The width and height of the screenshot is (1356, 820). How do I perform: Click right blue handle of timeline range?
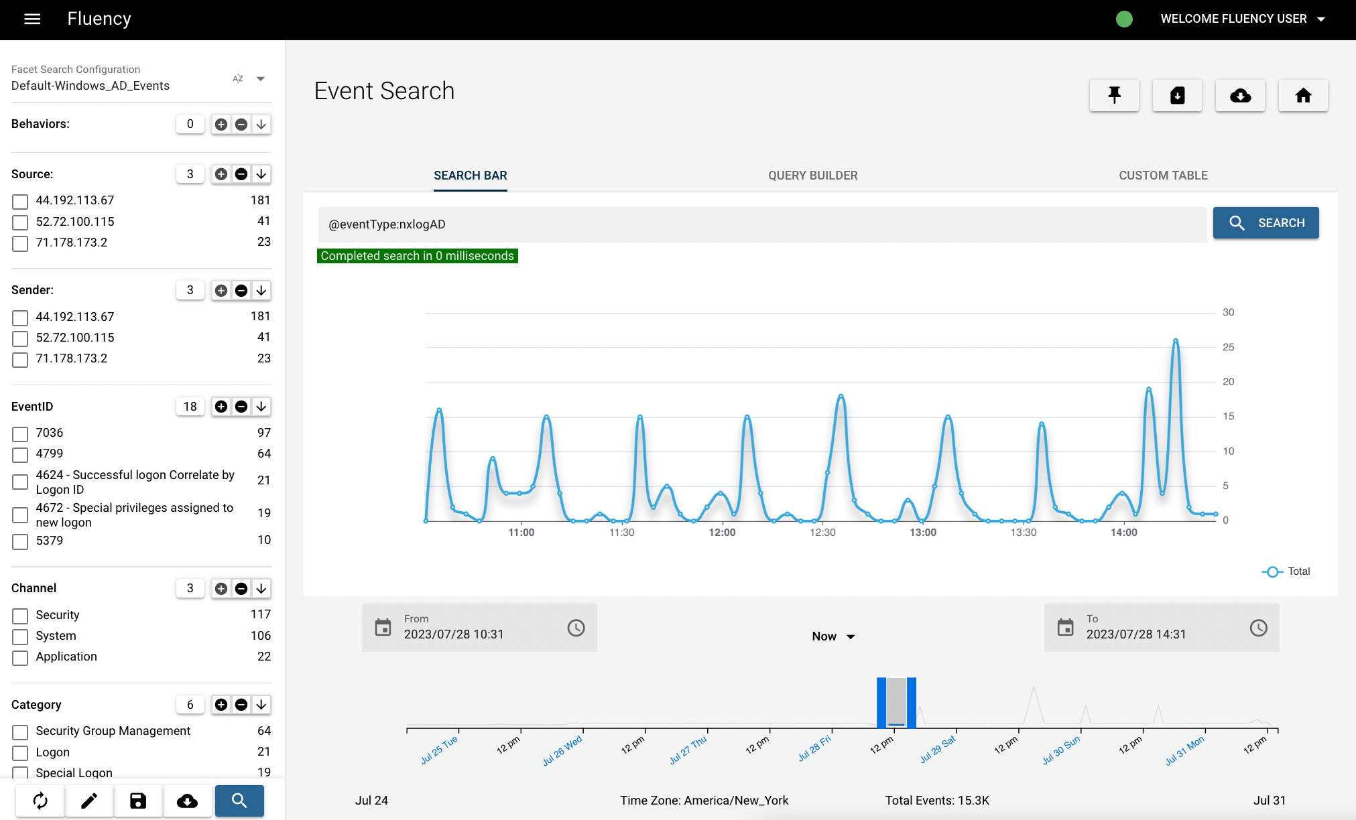pyautogui.click(x=912, y=703)
